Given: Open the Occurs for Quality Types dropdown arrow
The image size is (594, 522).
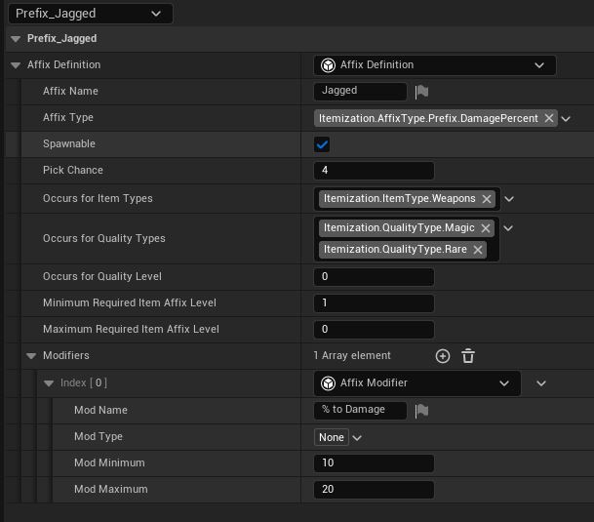Looking at the screenshot, I should coord(508,228).
